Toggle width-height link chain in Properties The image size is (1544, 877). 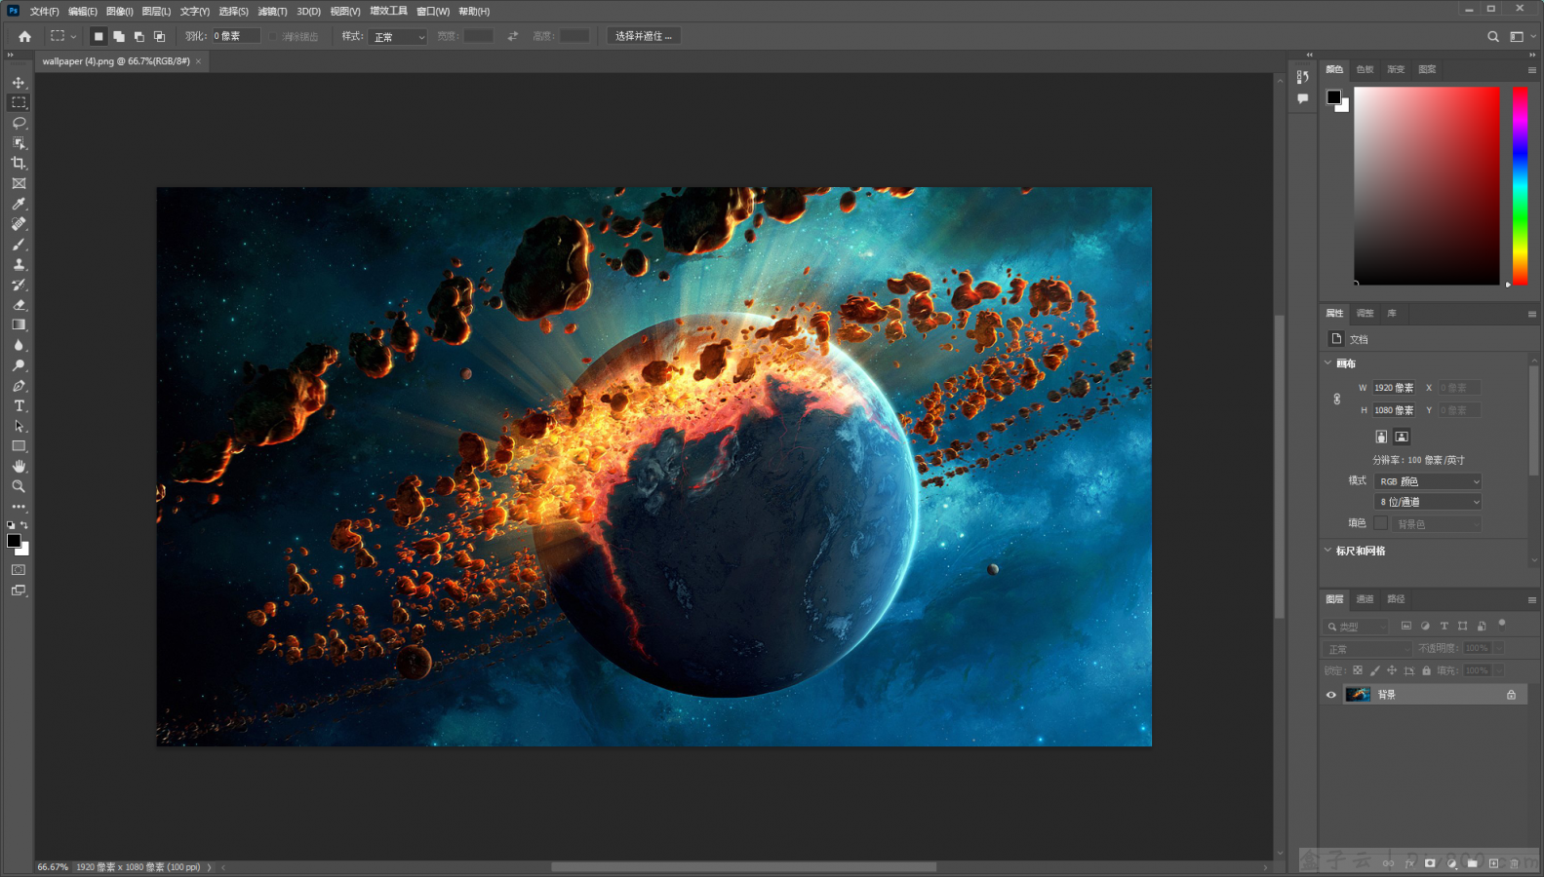(x=1337, y=399)
